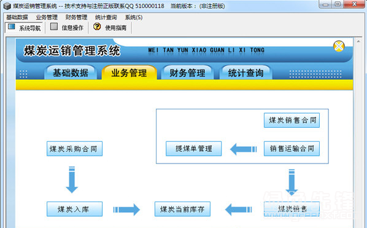Click the 系统导航 monitor icon

click(12, 26)
